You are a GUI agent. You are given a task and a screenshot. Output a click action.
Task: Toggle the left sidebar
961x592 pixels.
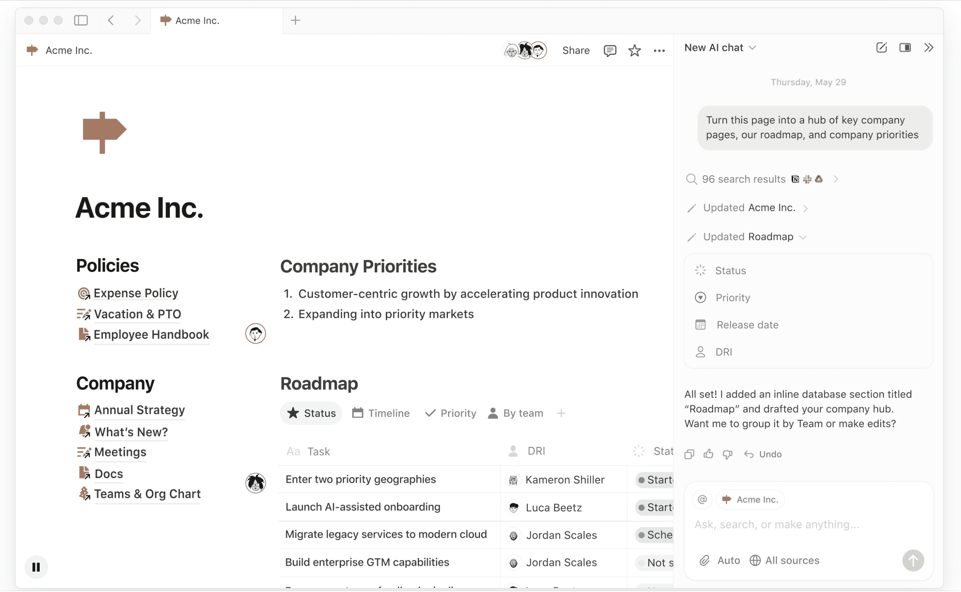click(81, 20)
